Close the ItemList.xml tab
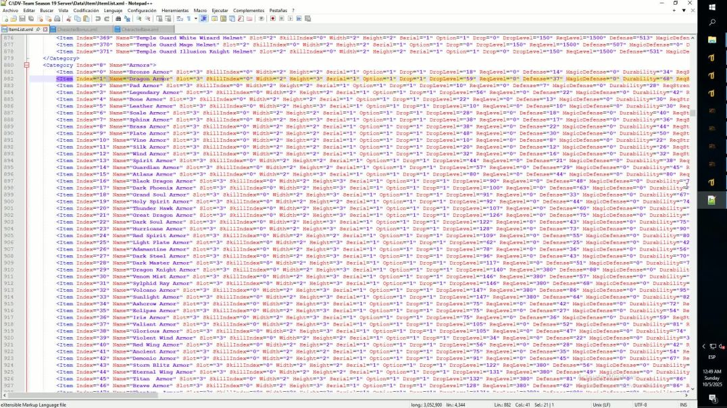This screenshot has height=408, width=727. [45, 30]
